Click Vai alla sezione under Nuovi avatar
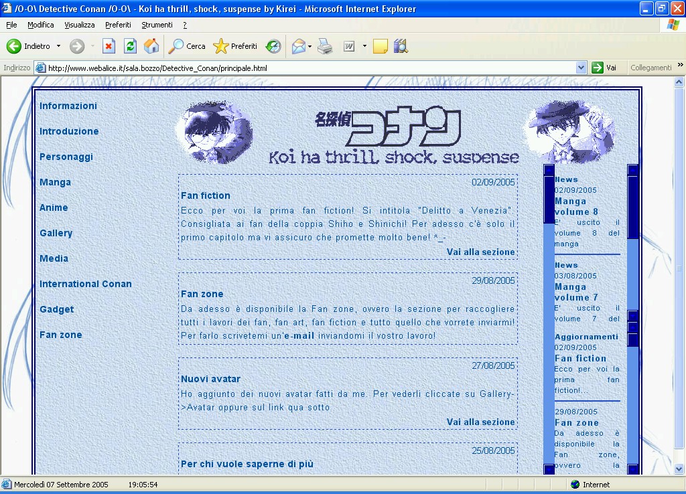This screenshot has height=494, width=686. pos(481,422)
